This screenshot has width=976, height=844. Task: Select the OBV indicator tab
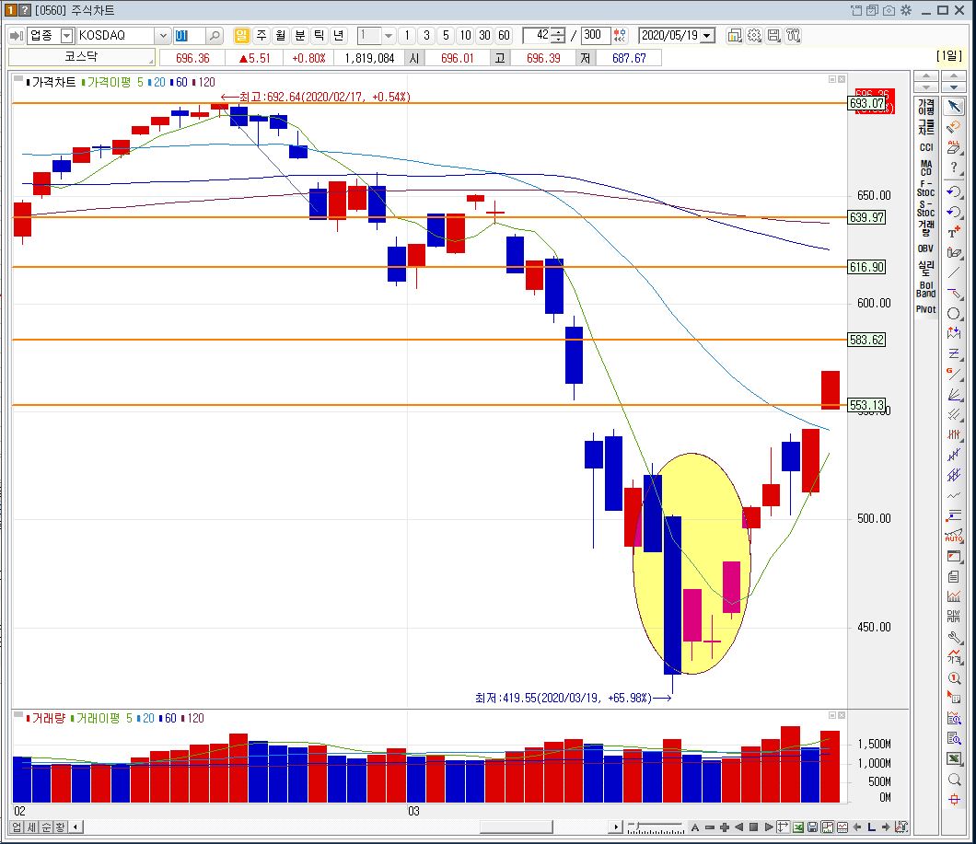925,249
